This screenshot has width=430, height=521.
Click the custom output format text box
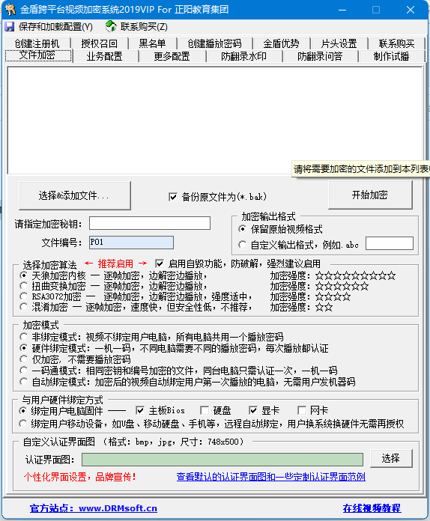[389, 243]
